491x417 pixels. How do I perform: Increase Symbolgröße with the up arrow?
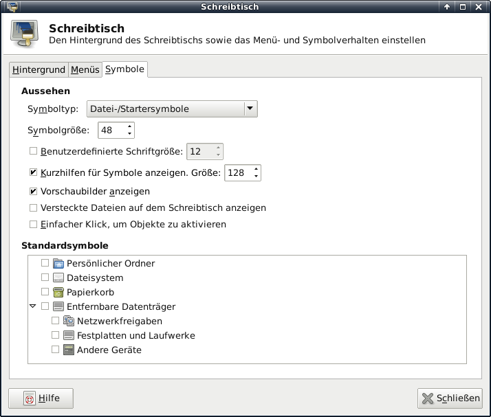(x=129, y=126)
